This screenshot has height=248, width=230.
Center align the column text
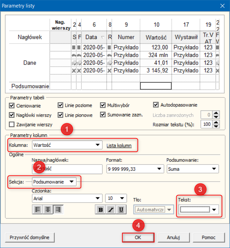point(48,210)
